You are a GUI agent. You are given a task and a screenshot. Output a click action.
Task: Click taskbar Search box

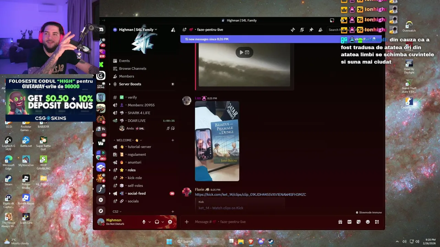click(x=200, y=242)
